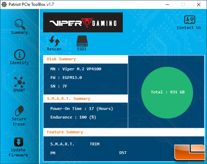Image resolution: width=207 pixels, height=164 pixels.
Task: Open the SMART details page
Action: click(19, 84)
